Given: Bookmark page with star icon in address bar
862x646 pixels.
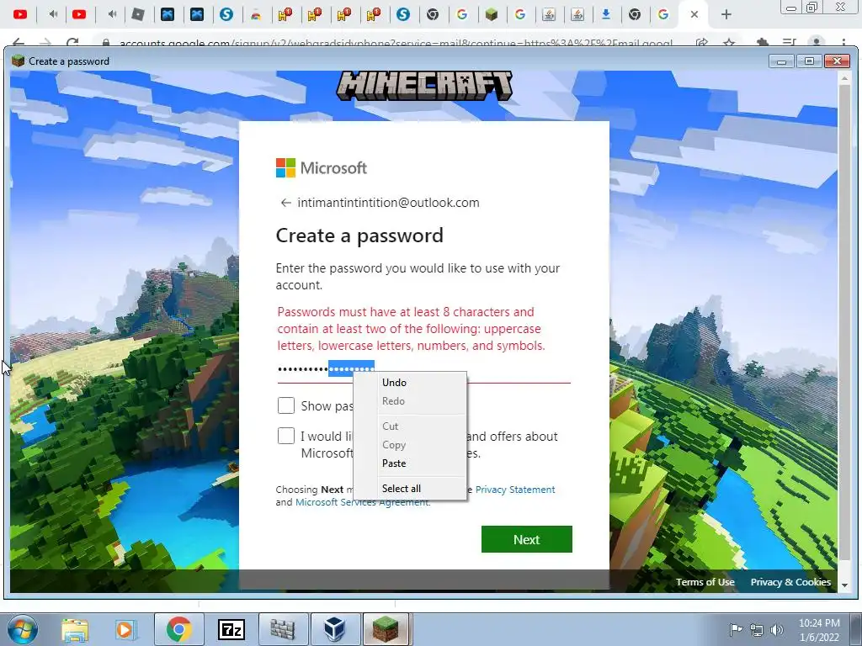Looking at the screenshot, I should [x=729, y=43].
